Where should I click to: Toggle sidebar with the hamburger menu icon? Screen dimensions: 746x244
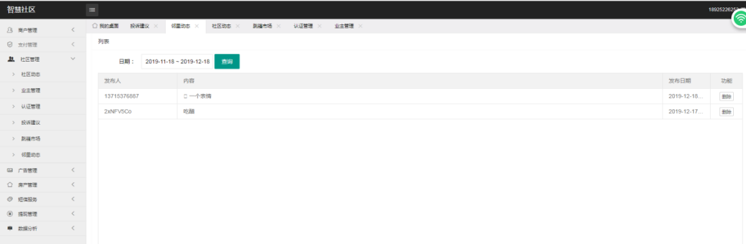pos(92,9)
